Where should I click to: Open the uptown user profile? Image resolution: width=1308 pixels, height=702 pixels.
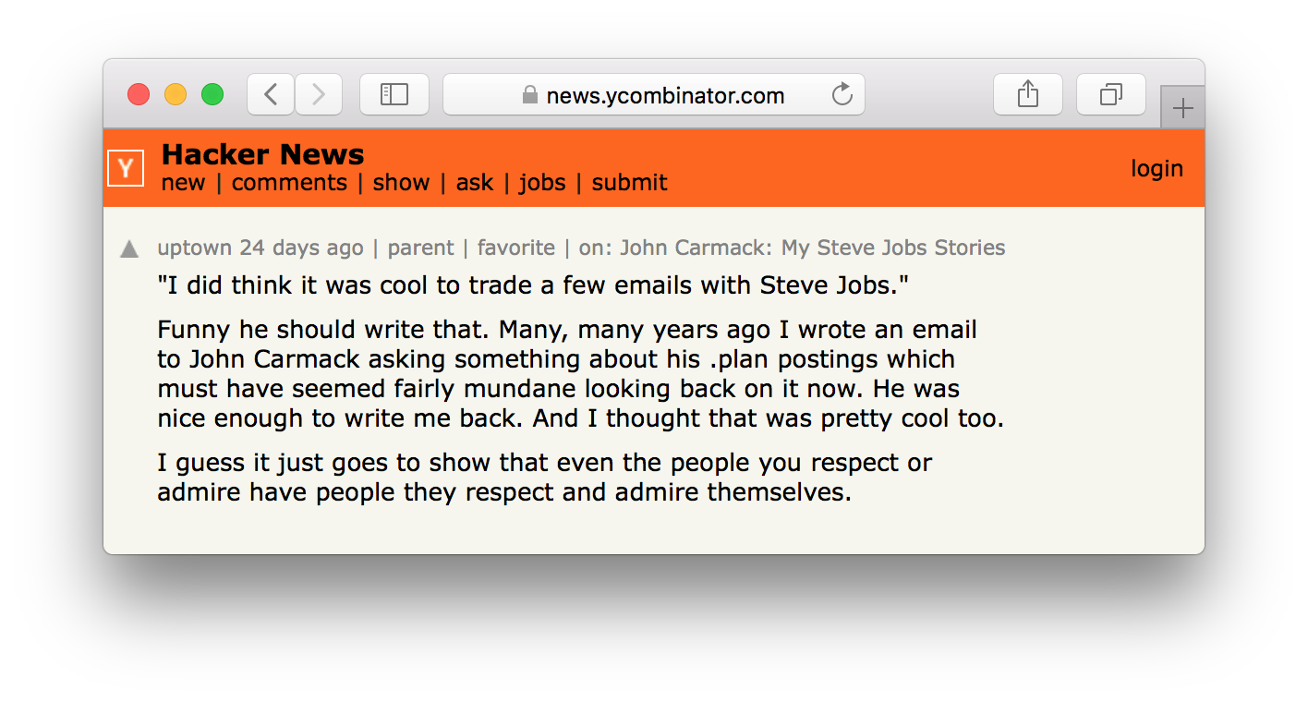click(x=194, y=248)
